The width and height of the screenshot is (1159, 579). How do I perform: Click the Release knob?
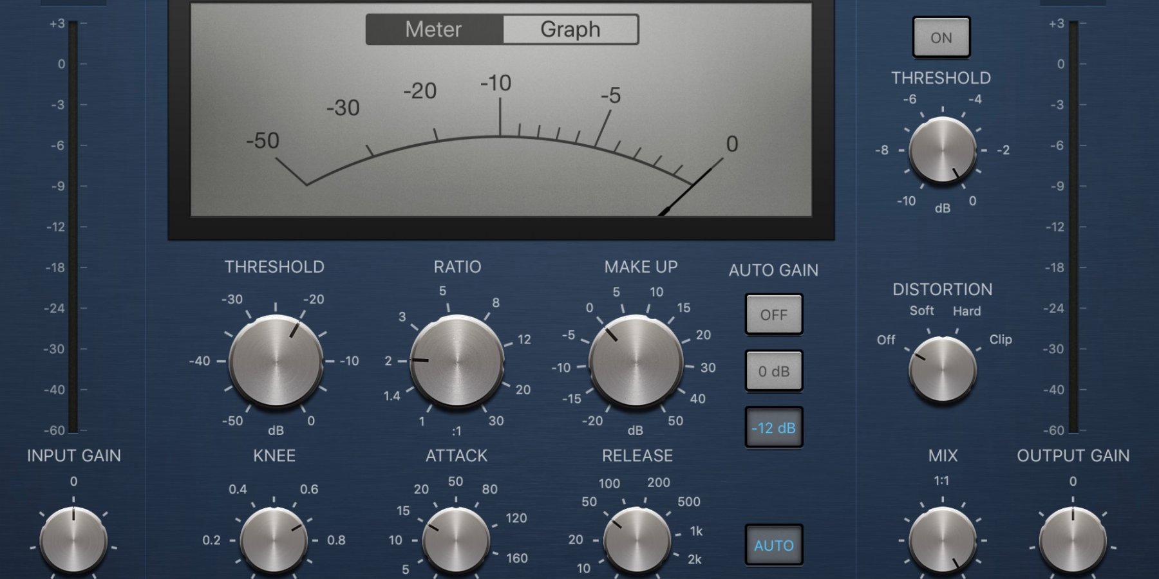pos(637,540)
